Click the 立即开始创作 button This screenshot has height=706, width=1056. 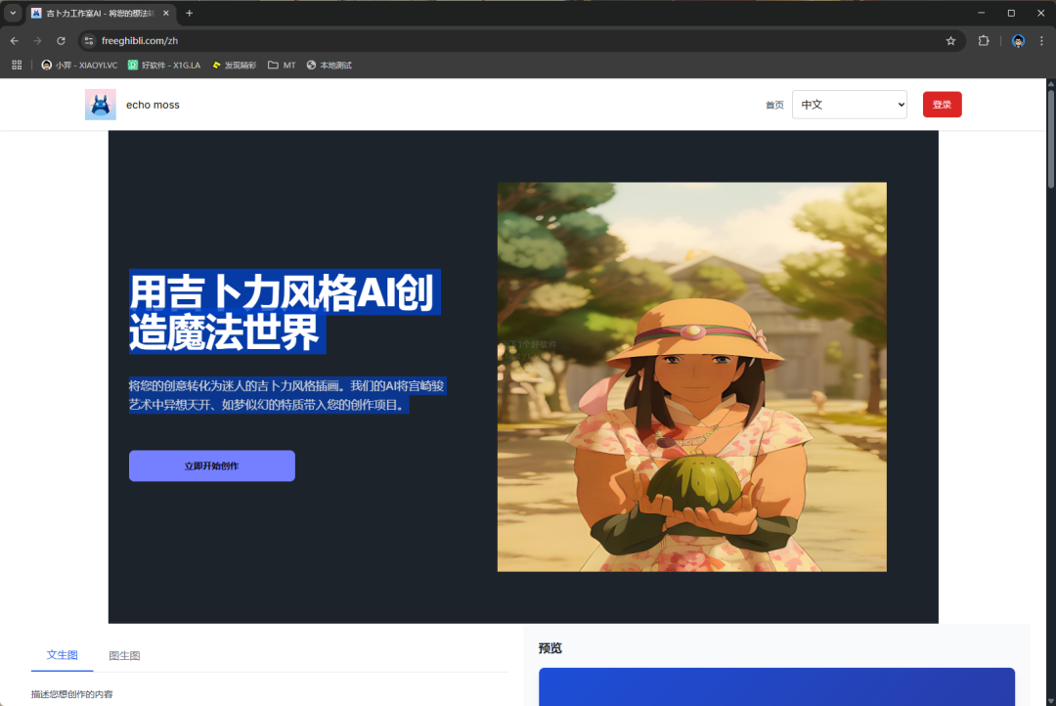(x=211, y=465)
